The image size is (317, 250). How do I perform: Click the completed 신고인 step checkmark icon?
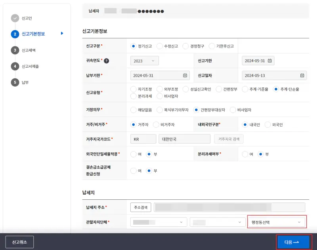(x=15, y=18)
